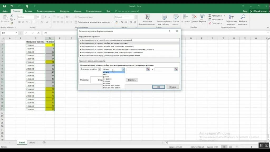Open Стили ячеек gallery

(176, 20)
